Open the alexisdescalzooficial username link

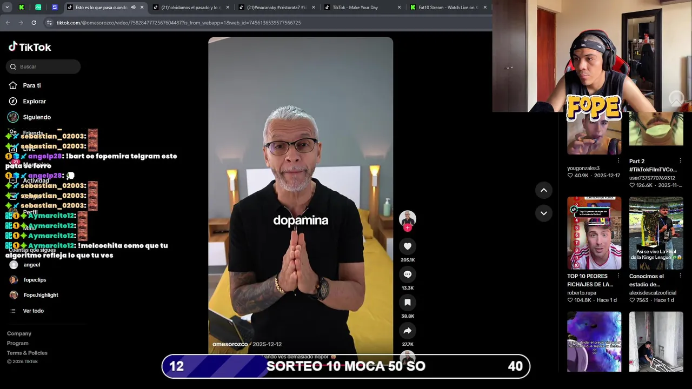coord(653,293)
